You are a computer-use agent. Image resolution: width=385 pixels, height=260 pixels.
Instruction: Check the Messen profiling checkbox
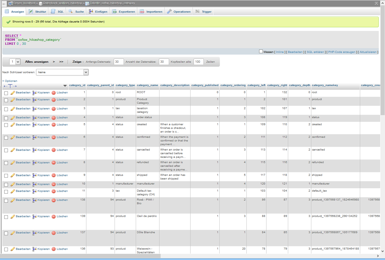261,51
